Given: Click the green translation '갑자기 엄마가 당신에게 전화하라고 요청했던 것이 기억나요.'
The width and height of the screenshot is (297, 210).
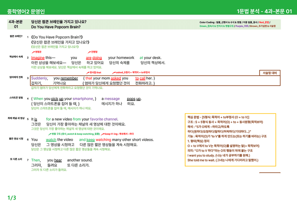Looking at the screenshot, I should (67, 88).
